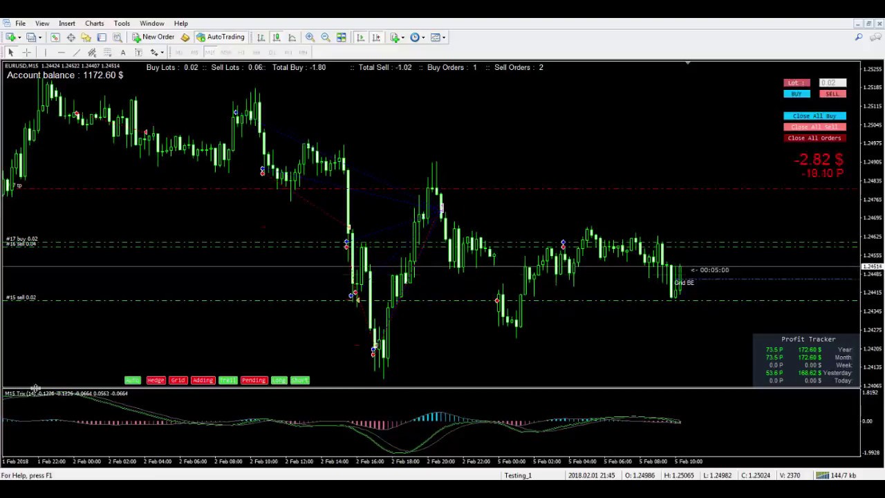Screen dimensions: 885x498
Task: Toggle the red Hedge mode button
Action: pyautogui.click(x=156, y=380)
